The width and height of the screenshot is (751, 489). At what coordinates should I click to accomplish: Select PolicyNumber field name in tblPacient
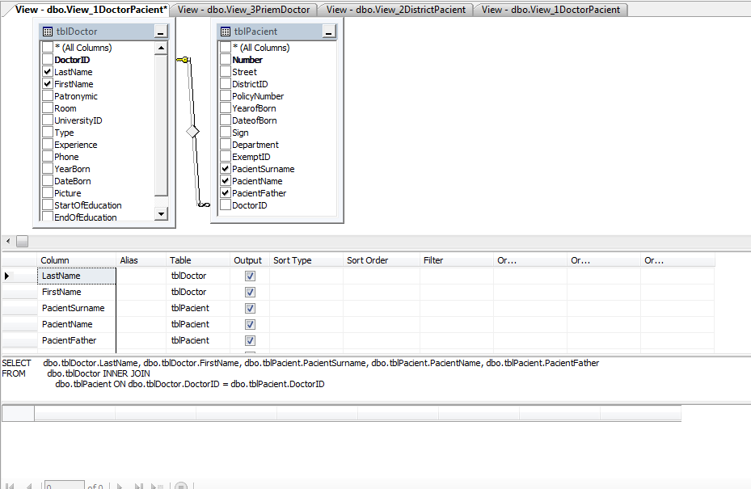click(258, 96)
